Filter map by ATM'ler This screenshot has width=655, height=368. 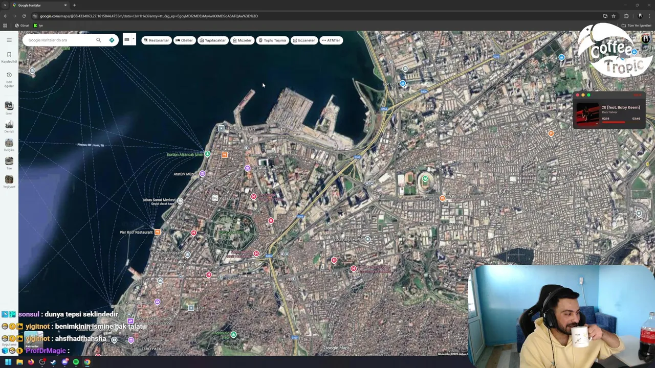331,40
